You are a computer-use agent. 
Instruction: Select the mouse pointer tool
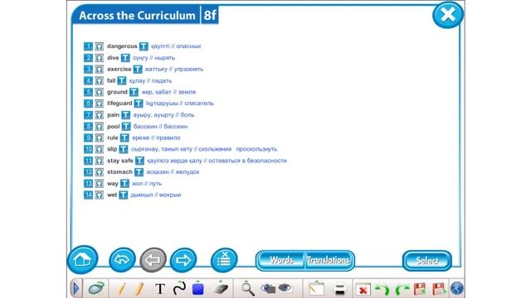(96, 289)
